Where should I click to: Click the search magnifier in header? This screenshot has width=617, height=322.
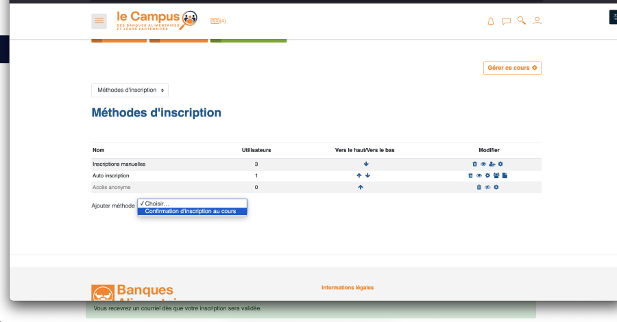[x=522, y=21]
